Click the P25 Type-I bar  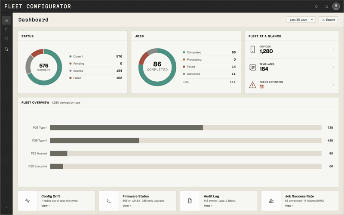(126, 128)
